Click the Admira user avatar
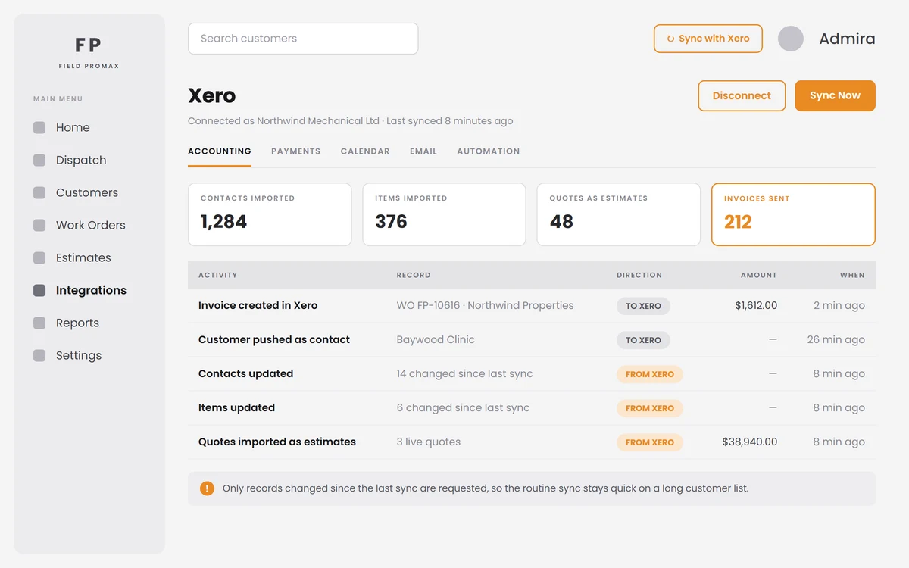Screen dimensions: 909x568 (791, 39)
